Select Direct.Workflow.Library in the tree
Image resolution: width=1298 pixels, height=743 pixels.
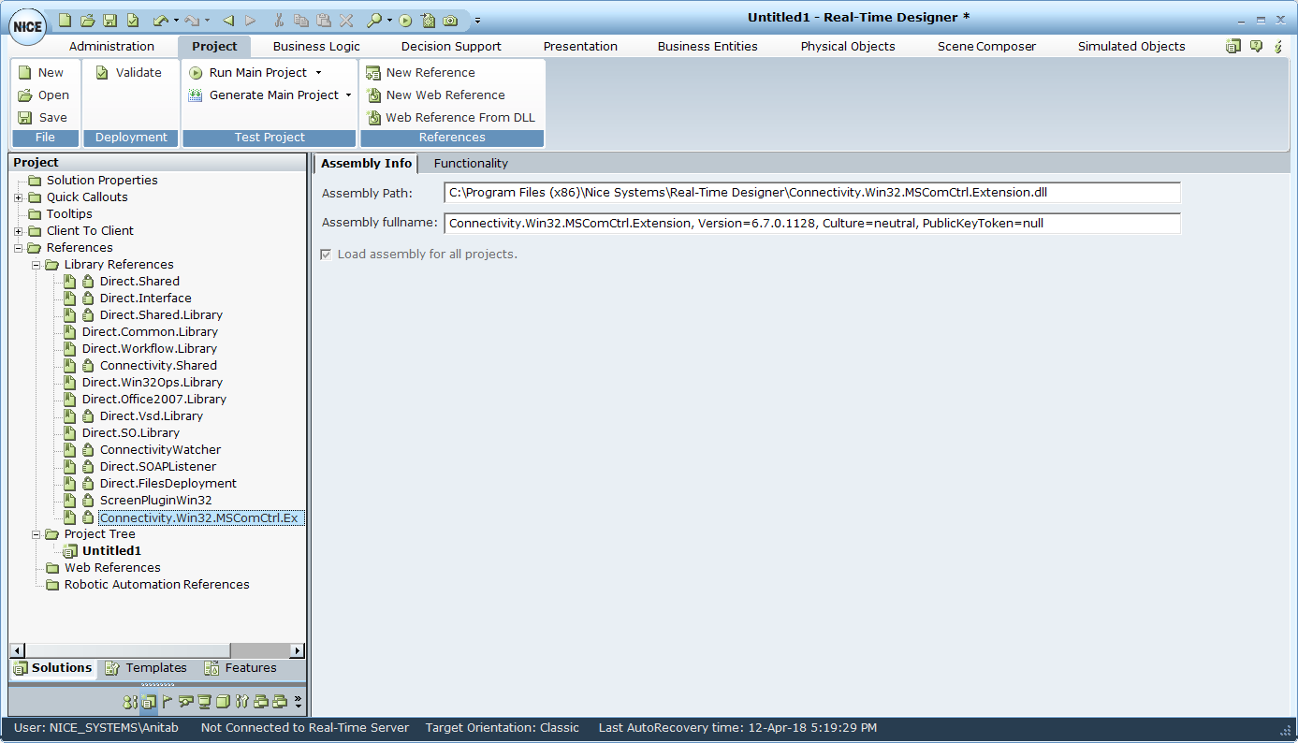click(x=149, y=349)
